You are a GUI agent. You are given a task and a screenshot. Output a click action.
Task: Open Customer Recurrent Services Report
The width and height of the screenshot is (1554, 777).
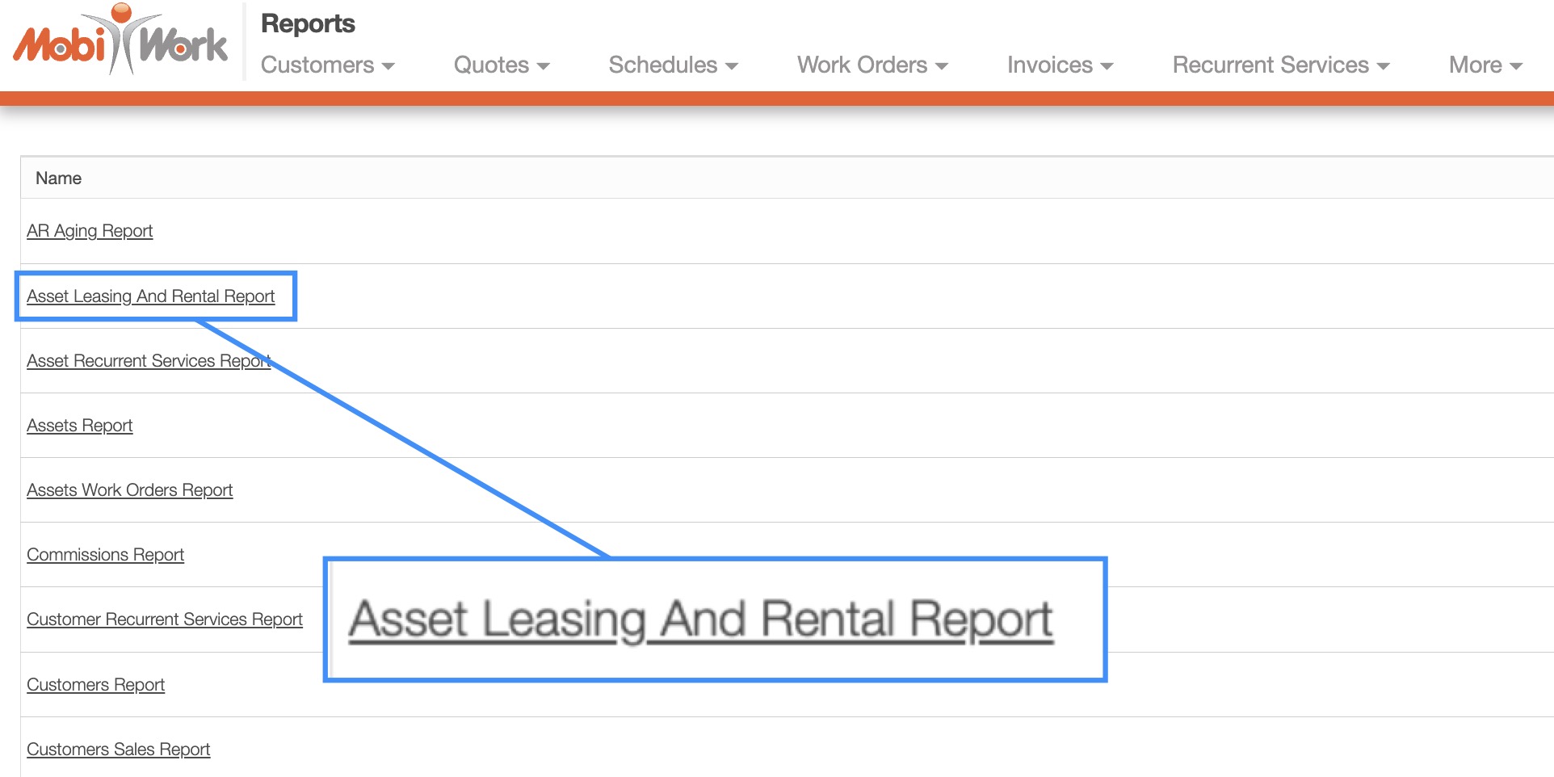(x=165, y=619)
